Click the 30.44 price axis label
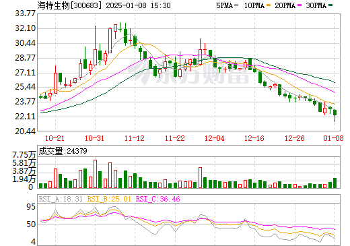Viewport: 350px width, 246px height. click(26, 43)
